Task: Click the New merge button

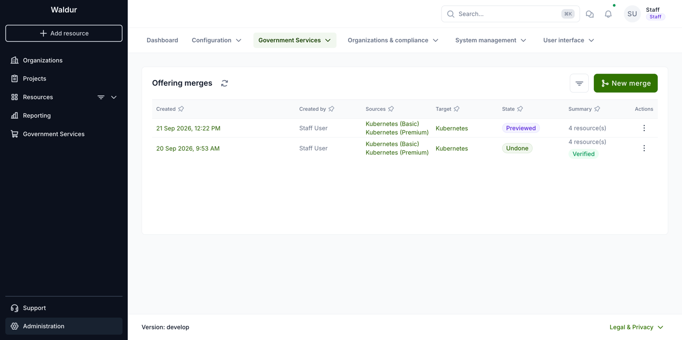Action: coord(626,83)
